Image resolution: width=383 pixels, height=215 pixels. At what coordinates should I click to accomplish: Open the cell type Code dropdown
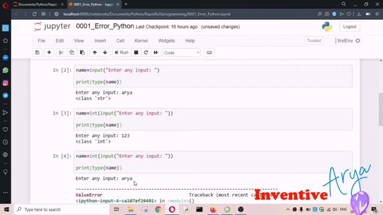point(181,53)
